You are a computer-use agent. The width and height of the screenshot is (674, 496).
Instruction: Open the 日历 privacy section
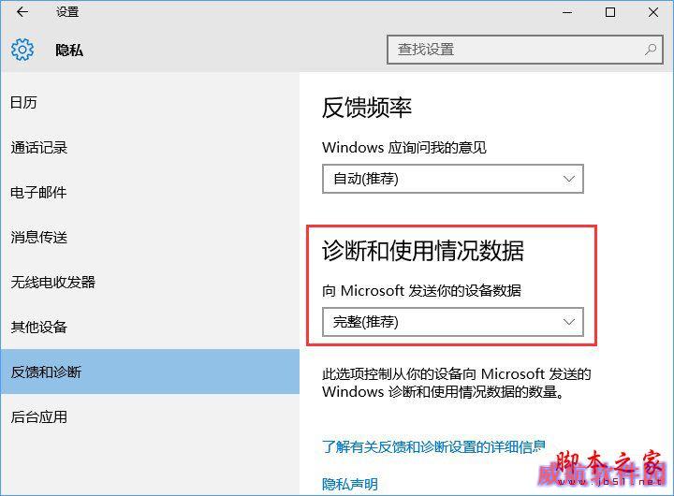pos(150,102)
